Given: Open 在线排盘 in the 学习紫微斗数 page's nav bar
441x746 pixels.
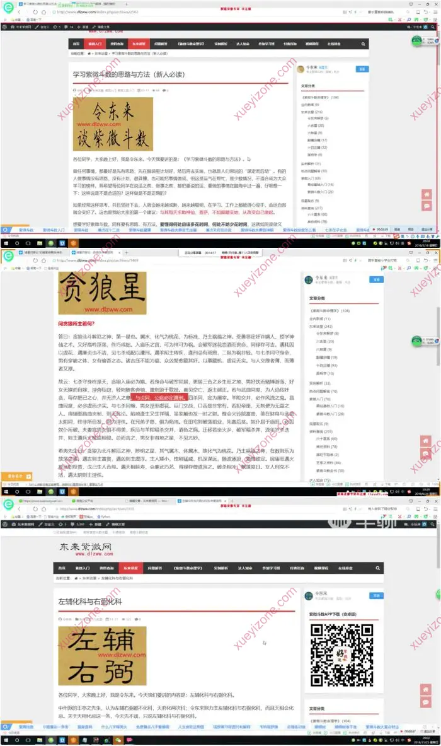Looking at the screenshot, I should pyautogui.click(x=334, y=44).
